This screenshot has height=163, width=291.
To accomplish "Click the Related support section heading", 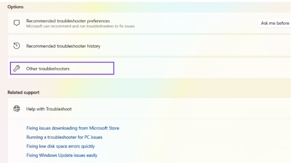I will click(x=24, y=92).
